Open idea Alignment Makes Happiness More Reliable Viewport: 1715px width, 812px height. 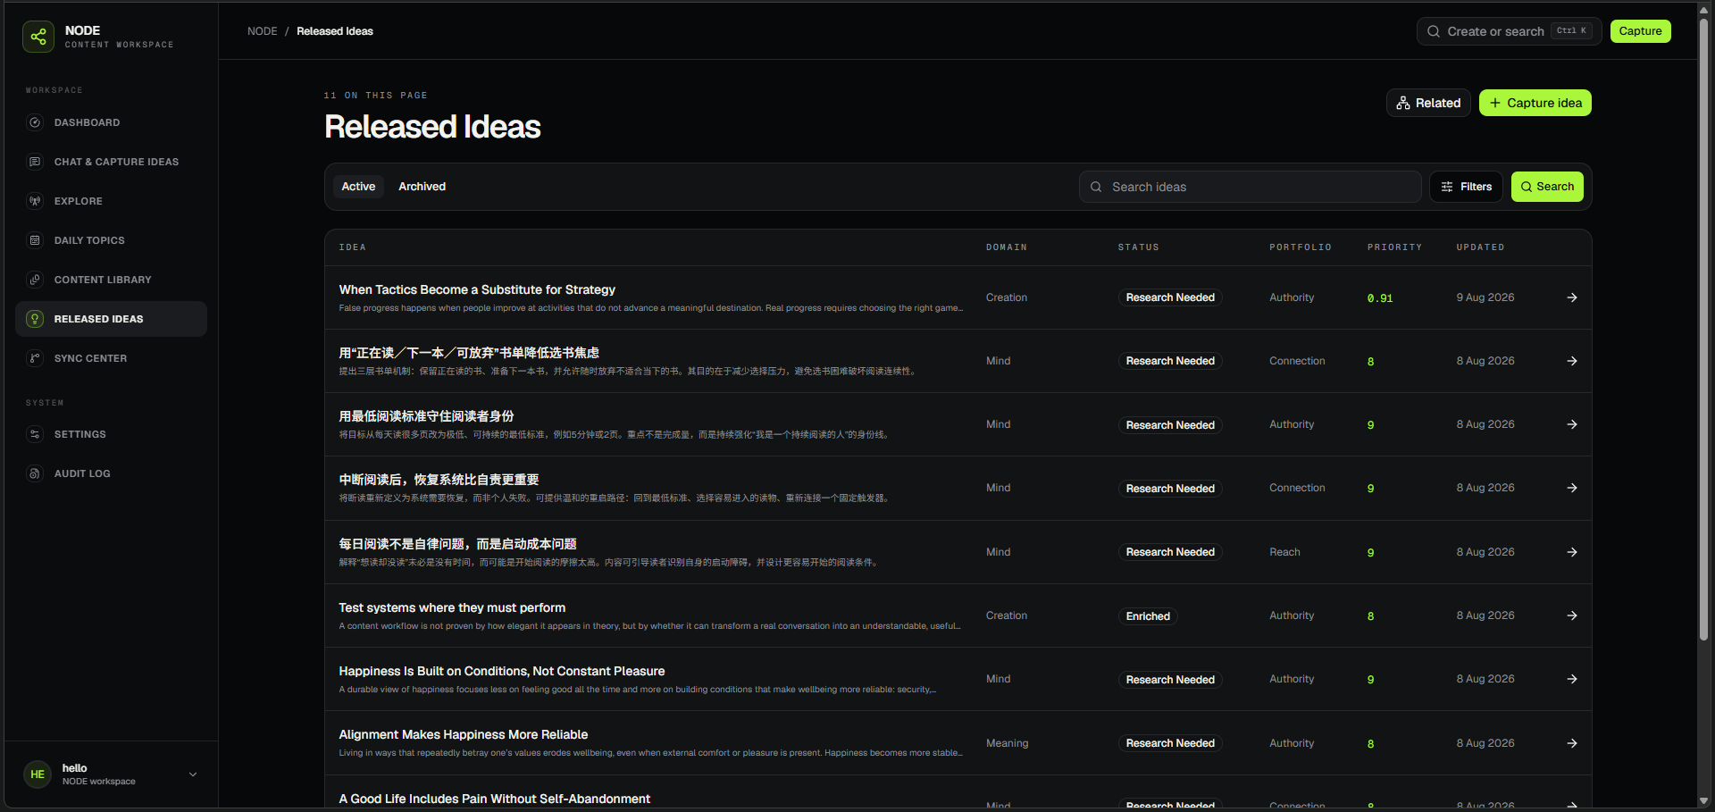(x=464, y=734)
